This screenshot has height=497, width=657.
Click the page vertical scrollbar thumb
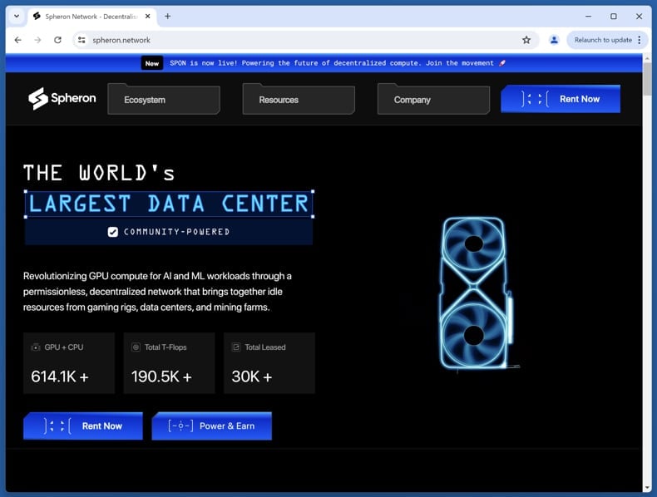(647, 80)
